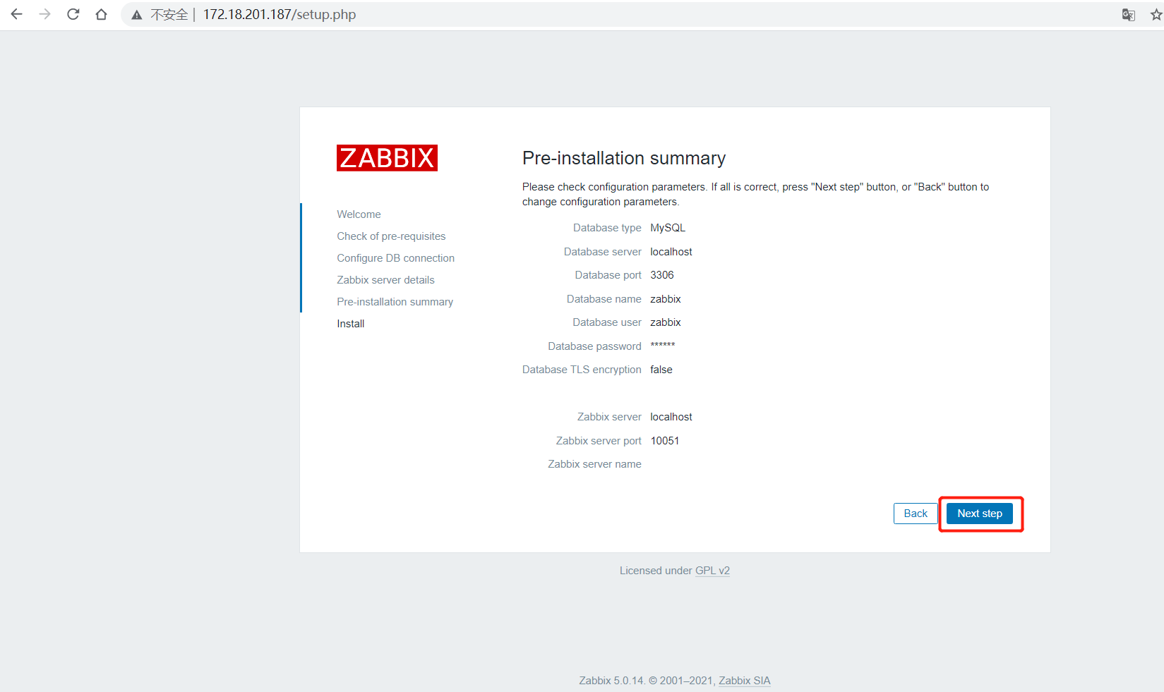This screenshot has width=1164, height=692.
Task: Click the Database name zabbix value
Action: pyautogui.click(x=666, y=299)
